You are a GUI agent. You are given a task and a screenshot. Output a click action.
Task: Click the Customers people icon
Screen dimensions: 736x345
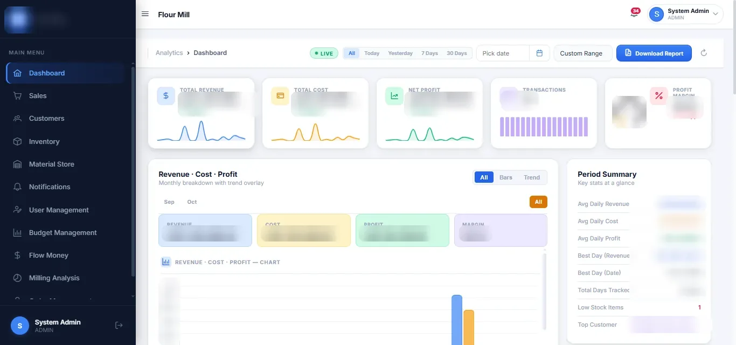click(18, 119)
